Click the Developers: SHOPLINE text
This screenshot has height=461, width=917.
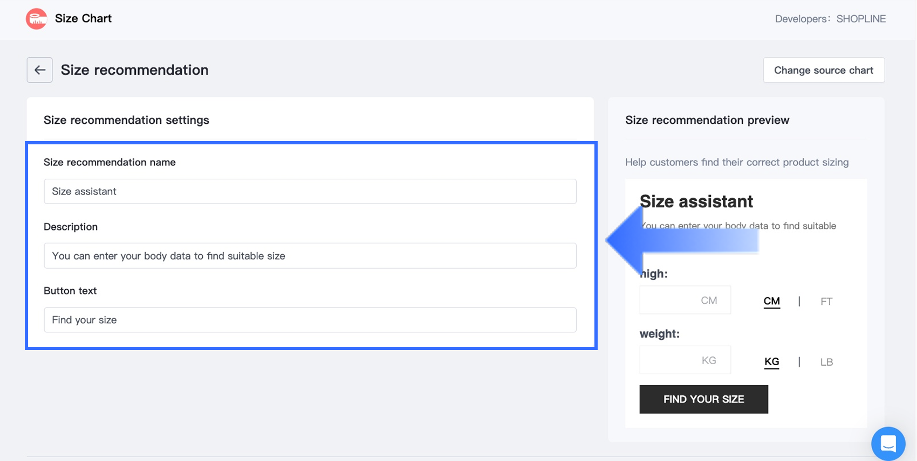click(830, 19)
